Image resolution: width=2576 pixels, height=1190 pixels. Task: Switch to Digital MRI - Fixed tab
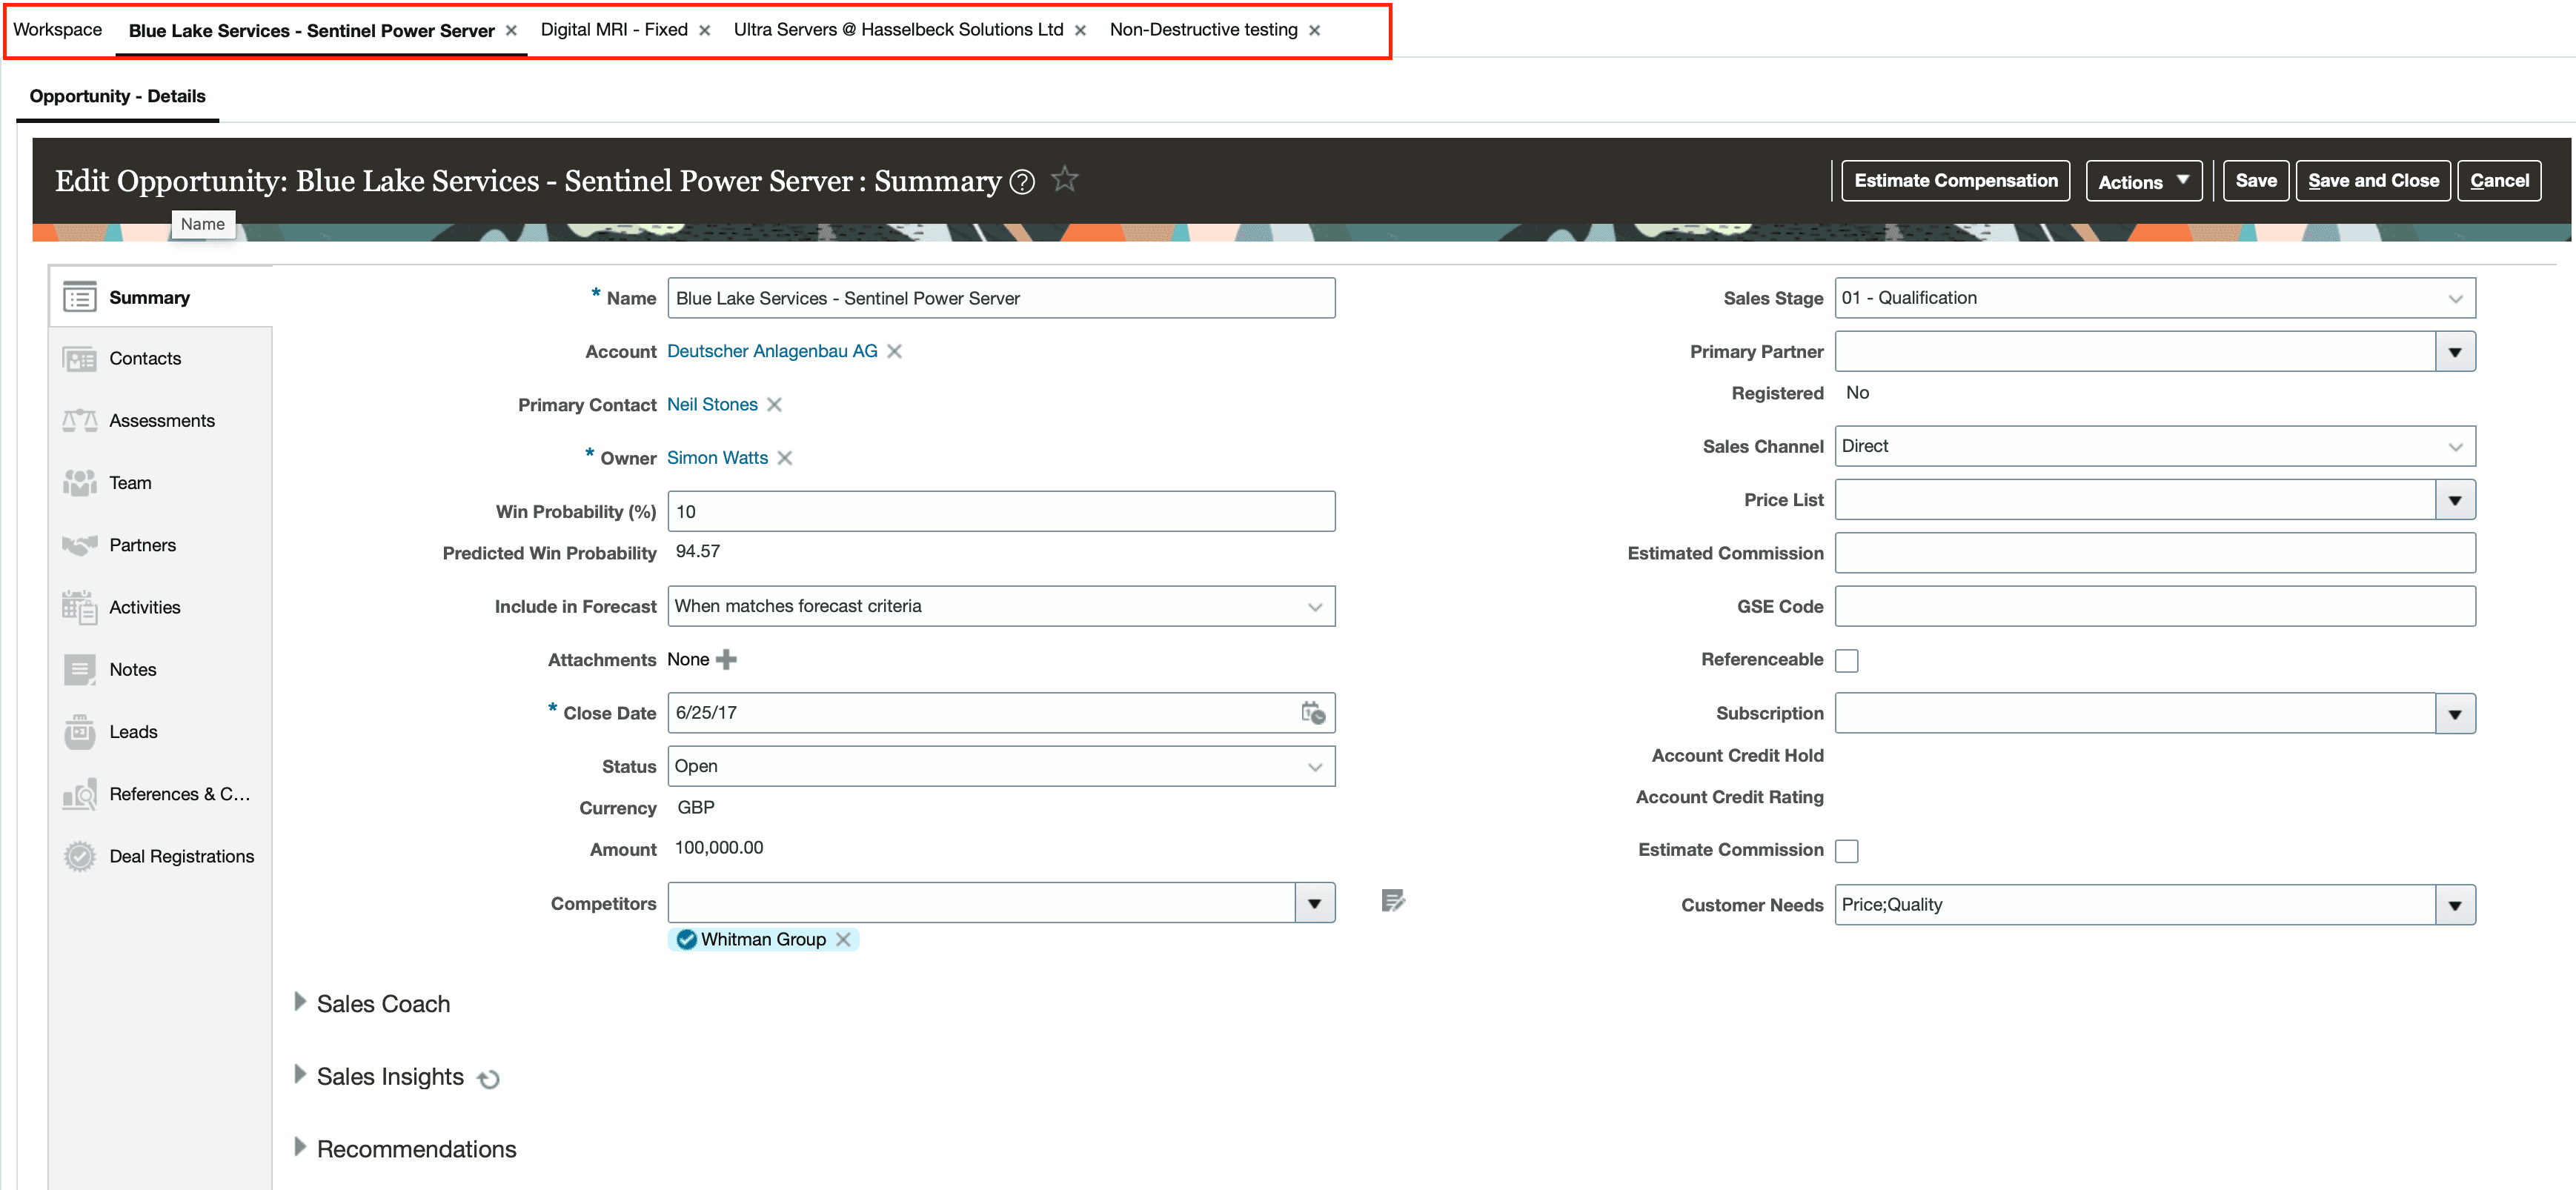click(614, 30)
